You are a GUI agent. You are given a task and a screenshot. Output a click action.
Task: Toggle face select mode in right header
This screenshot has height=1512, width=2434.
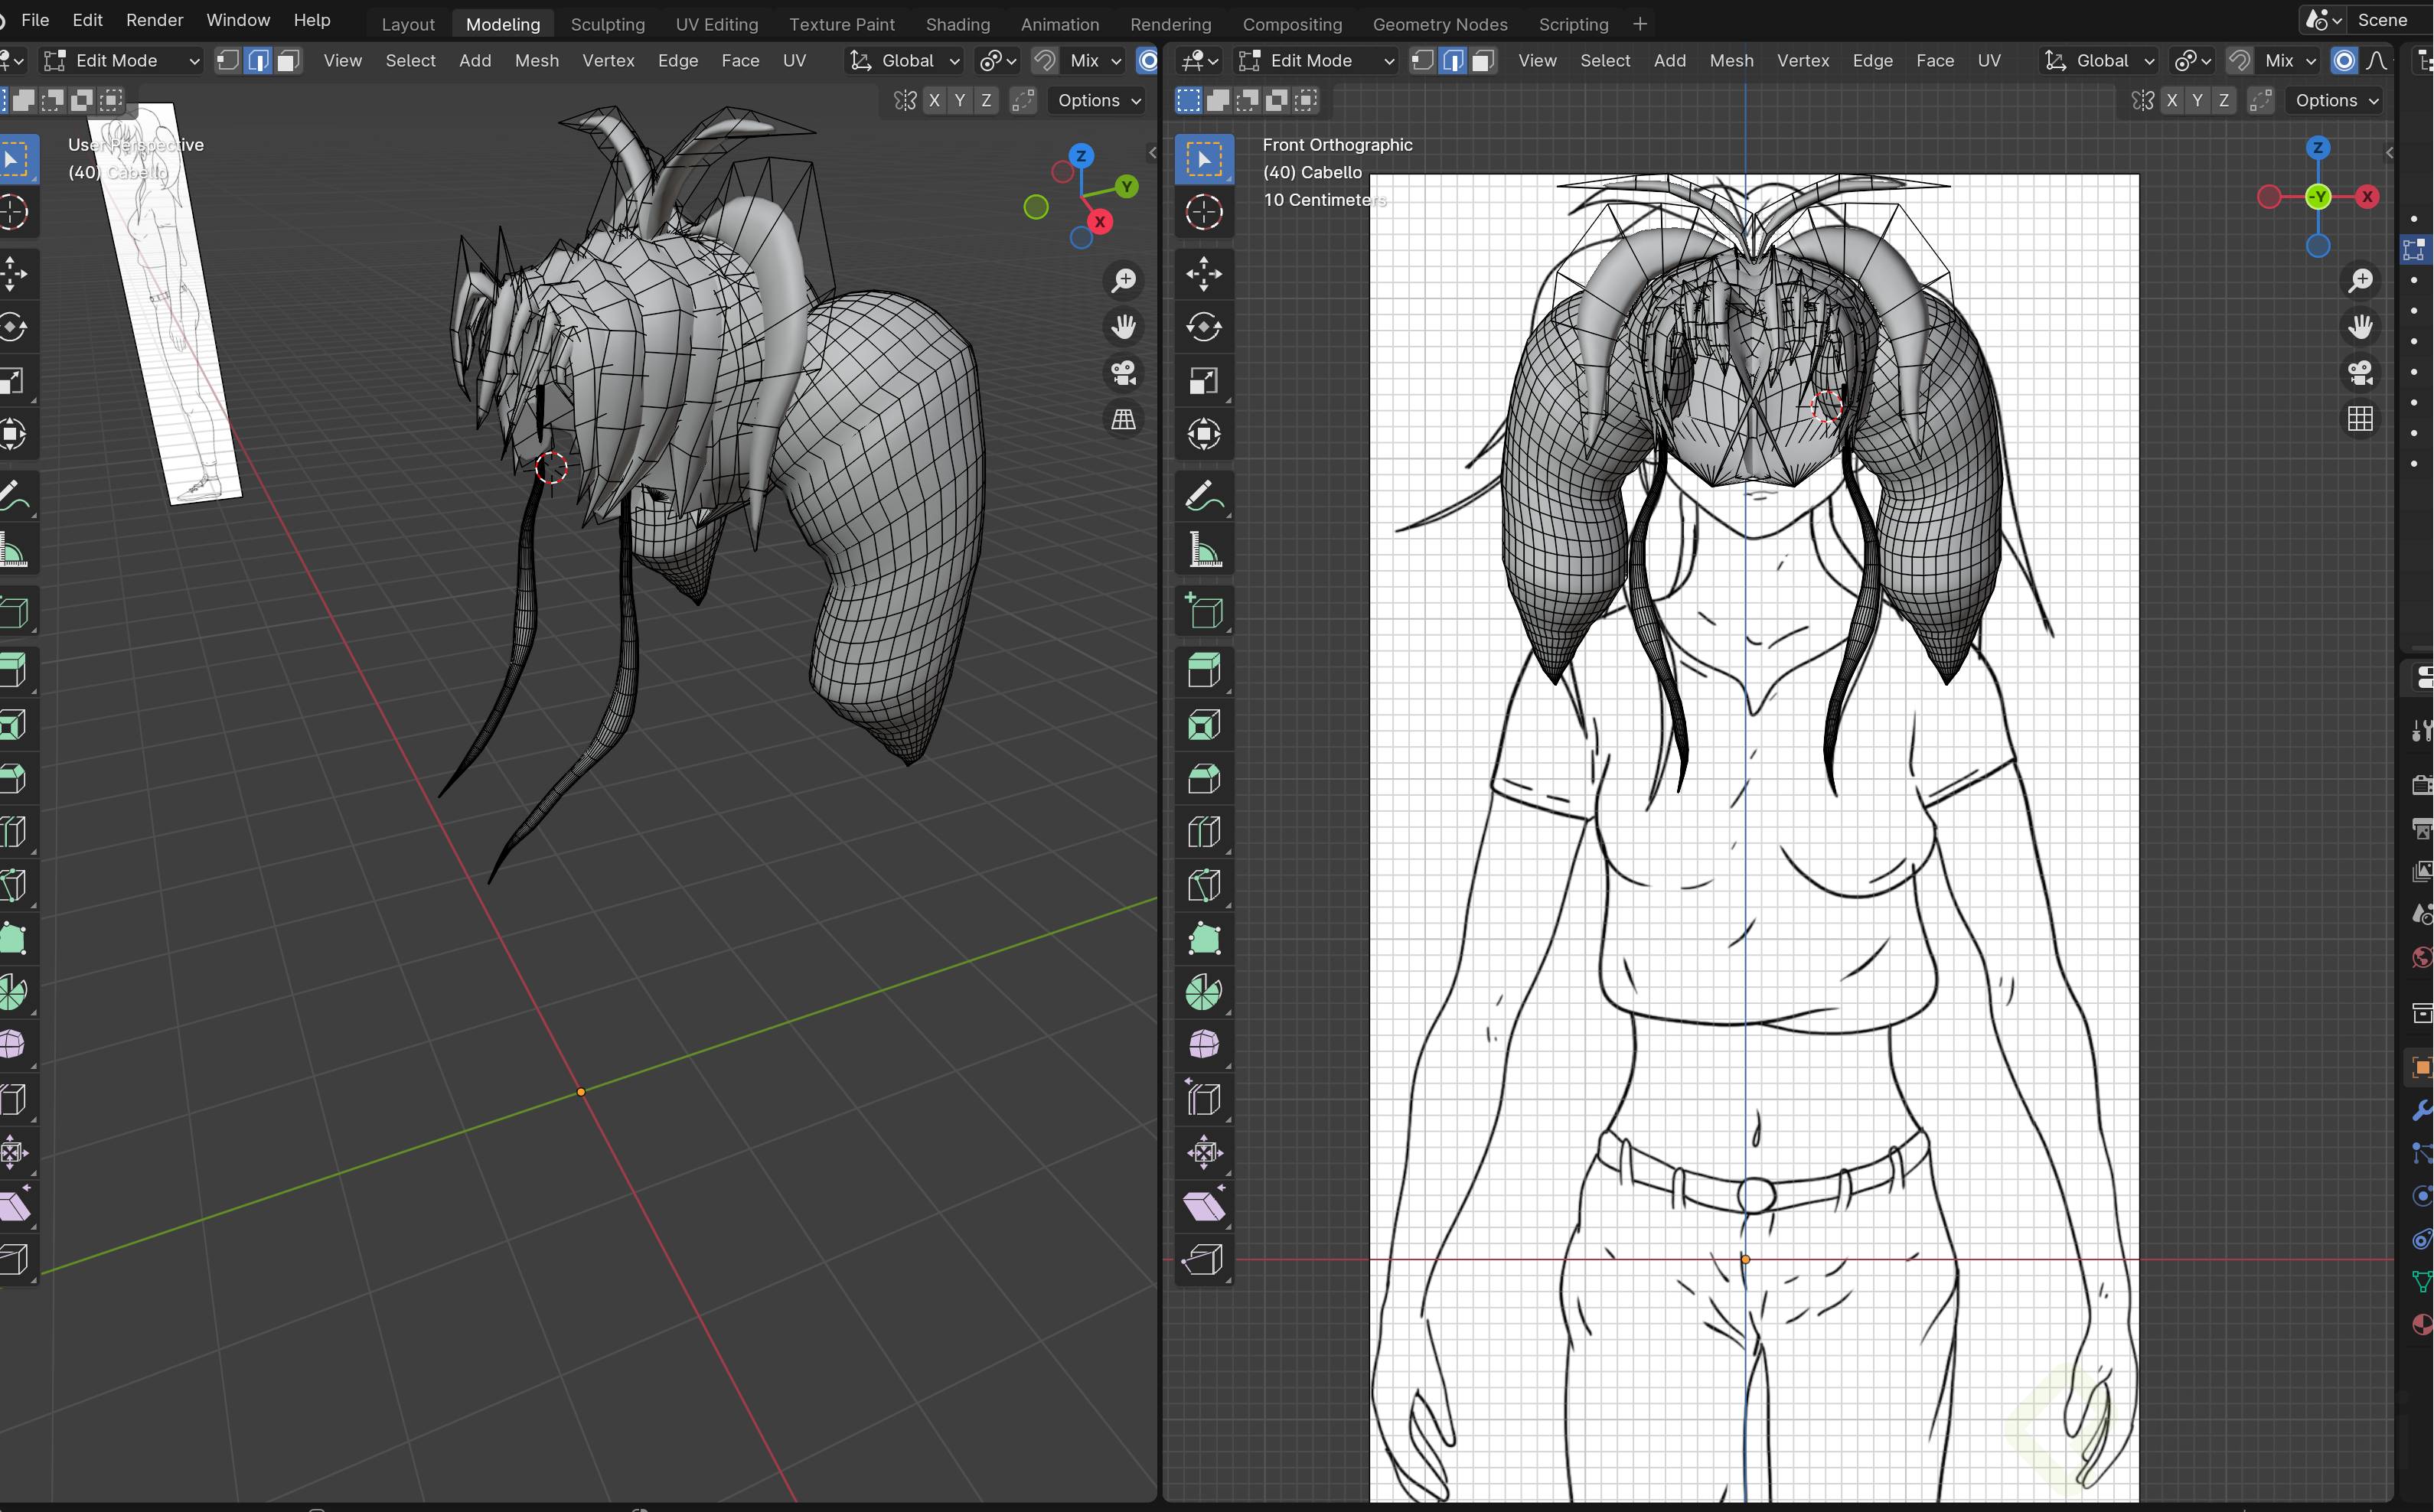1483,61
